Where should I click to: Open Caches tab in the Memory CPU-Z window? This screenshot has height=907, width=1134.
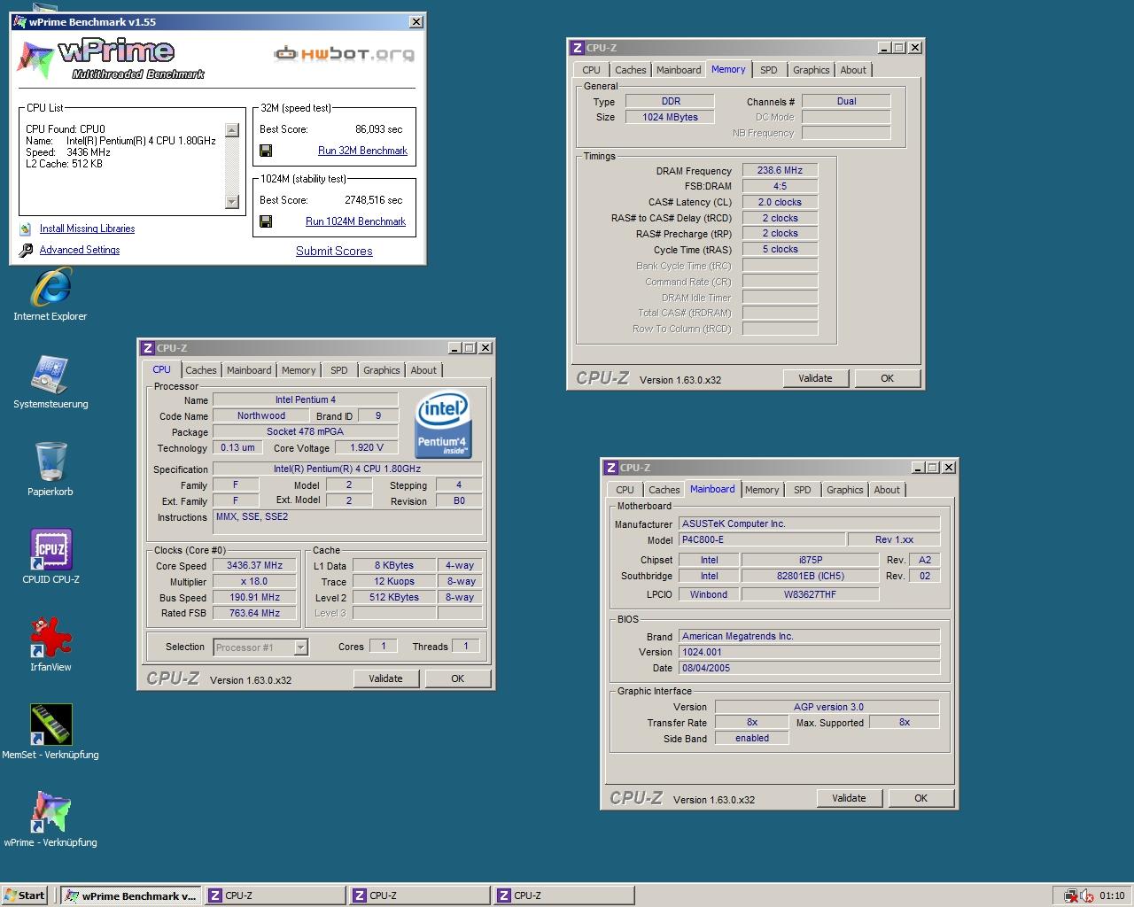(631, 70)
